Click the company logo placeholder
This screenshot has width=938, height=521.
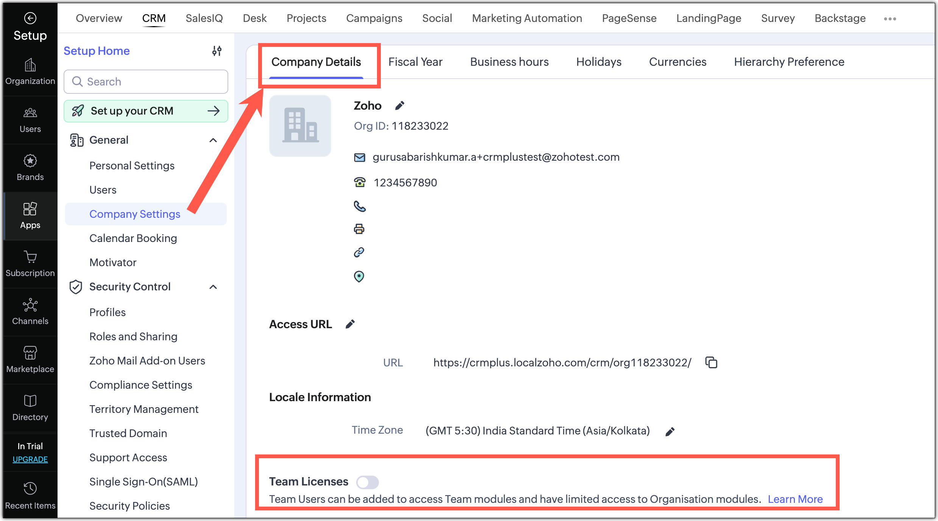(300, 126)
